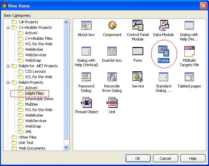Select C++Builder Projects tree node

35,27
